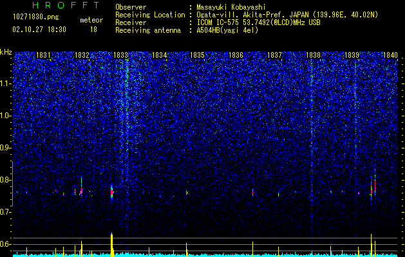Viewport: 405px width, 257px height.
Task: Click the Ogata-vill. Akita-Pref. JAPAN location text
Action: [287, 15]
